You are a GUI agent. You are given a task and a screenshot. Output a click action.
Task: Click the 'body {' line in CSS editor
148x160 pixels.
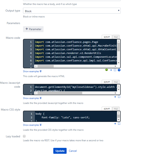[x=40, y=114]
